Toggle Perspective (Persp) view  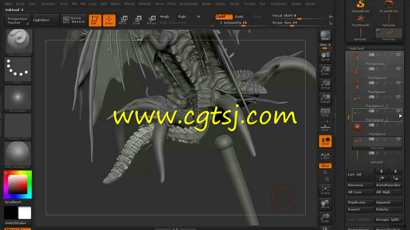click(325, 112)
